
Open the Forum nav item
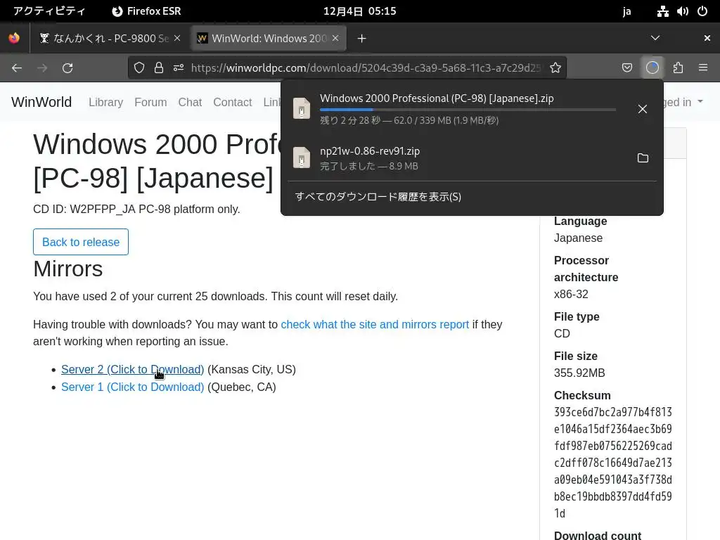pyautogui.click(x=150, y=102)
